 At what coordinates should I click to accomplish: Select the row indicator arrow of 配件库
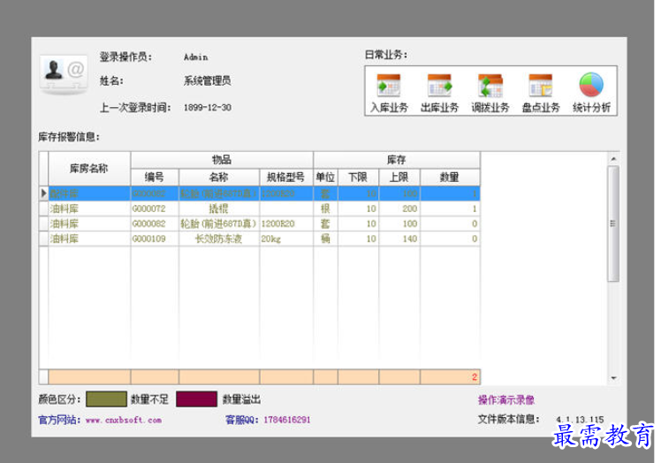click(43, 194)
